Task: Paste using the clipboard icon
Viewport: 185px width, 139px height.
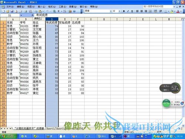Action: [x=40, y=11]
